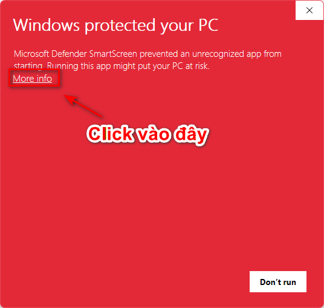324x308 pixels.
Task: Click the word "More" inside the red box
Action: click(x=24, y=79)
